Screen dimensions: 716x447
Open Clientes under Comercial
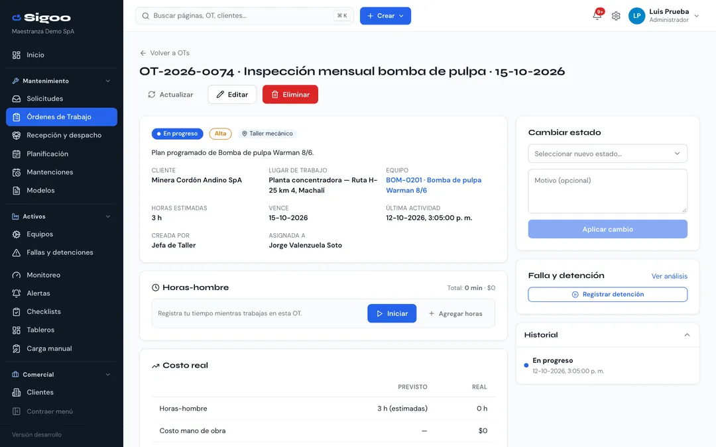click(62, 392)
